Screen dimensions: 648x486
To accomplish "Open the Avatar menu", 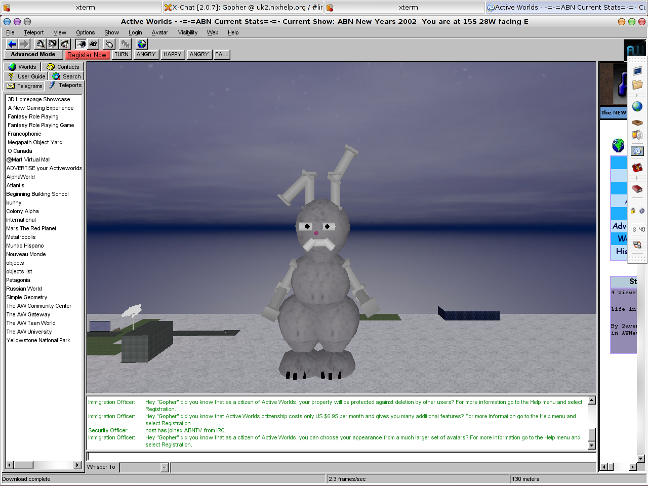I will (x=160, y=32).
